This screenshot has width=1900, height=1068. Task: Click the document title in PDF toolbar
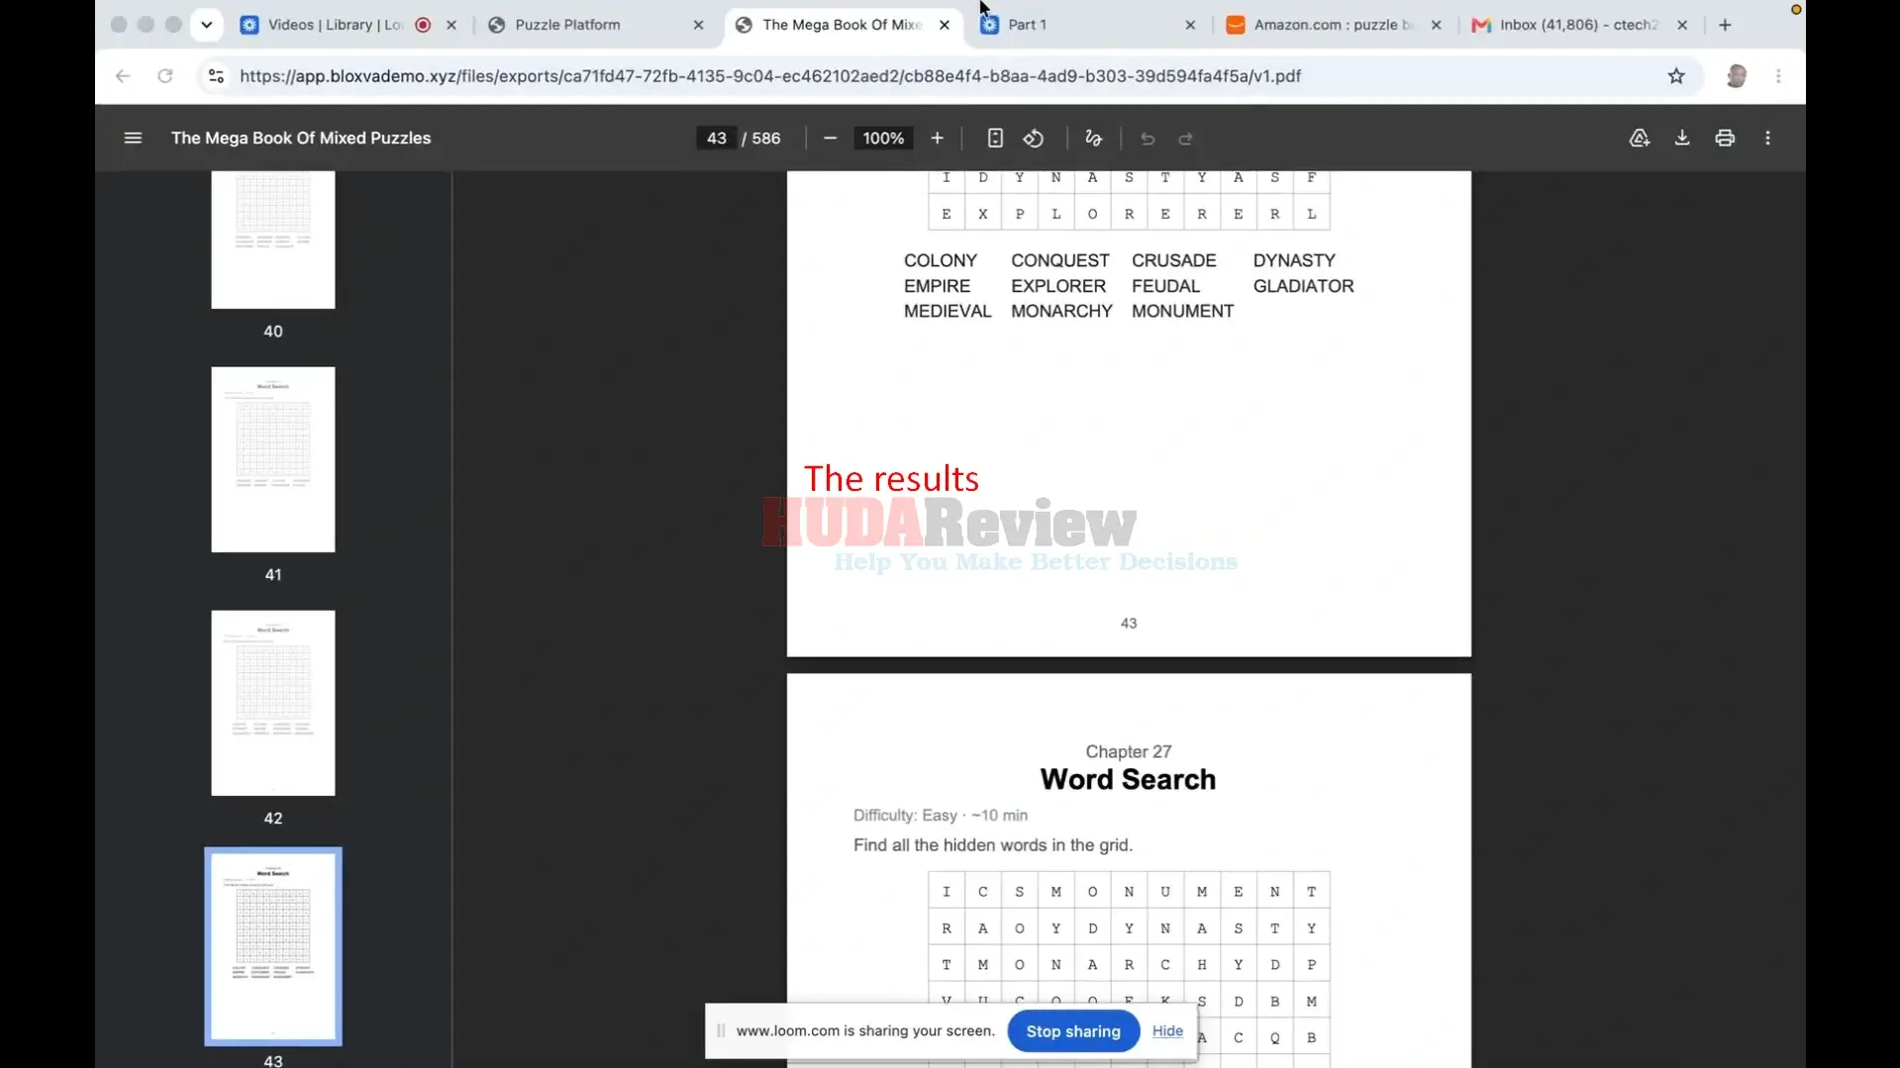click(301, 139)
